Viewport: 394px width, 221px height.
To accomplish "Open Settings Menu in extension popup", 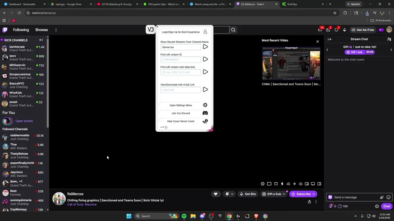I will [x=184, y=105].
